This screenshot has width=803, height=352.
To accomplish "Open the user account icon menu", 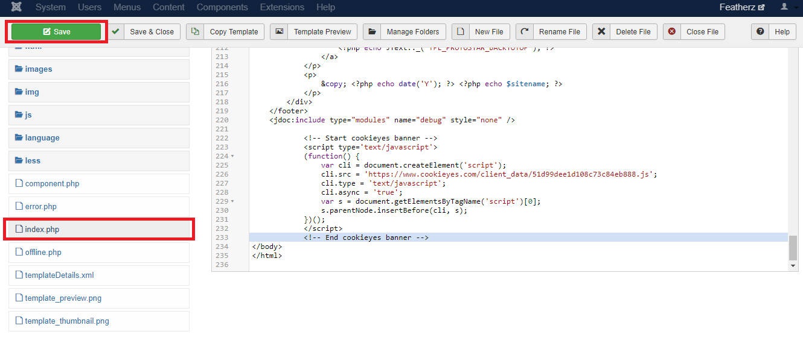I will [x=784, y=7].
